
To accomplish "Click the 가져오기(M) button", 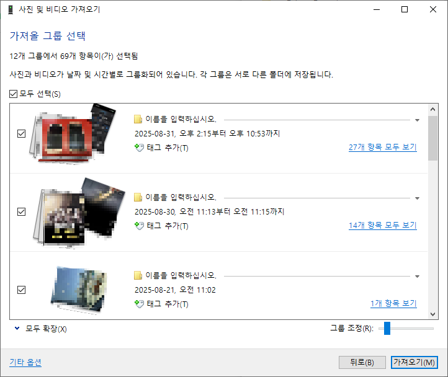I will [x=414, y=363].
